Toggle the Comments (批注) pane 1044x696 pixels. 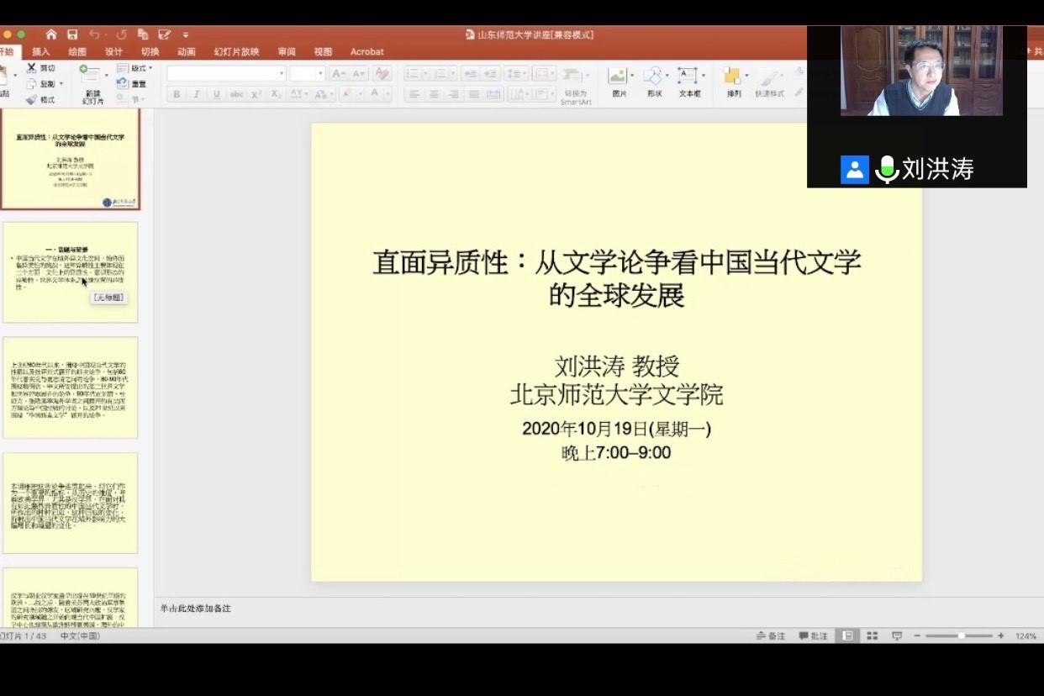pyautogui.click(x=814, y=636)
